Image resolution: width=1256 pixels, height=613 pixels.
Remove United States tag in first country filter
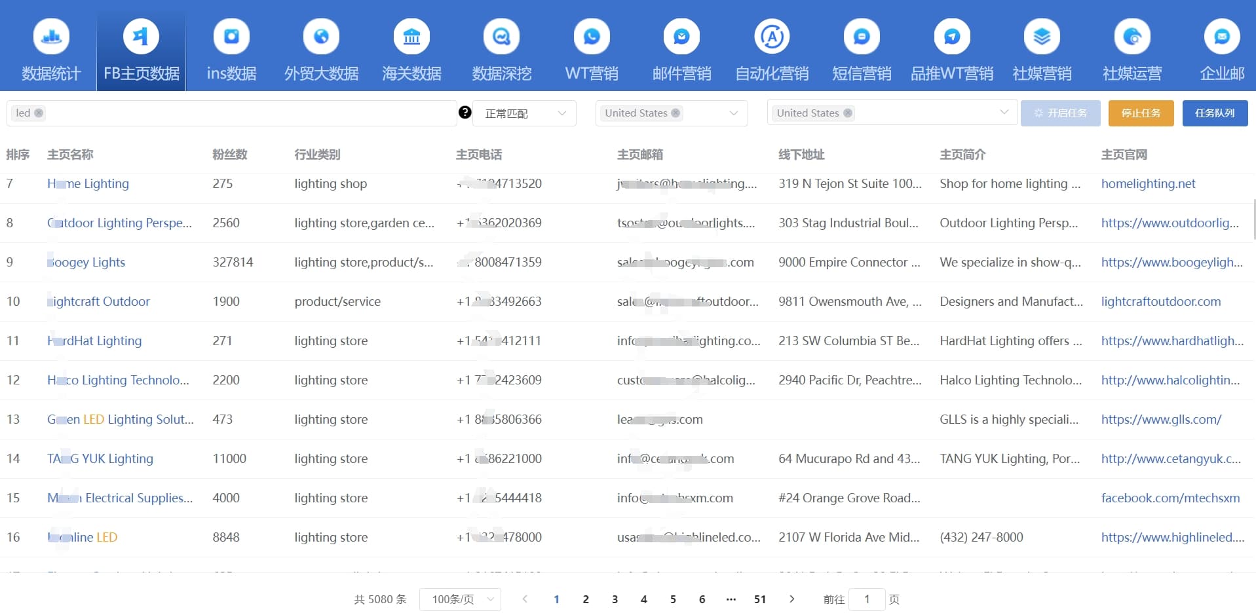tap(676, 113)
